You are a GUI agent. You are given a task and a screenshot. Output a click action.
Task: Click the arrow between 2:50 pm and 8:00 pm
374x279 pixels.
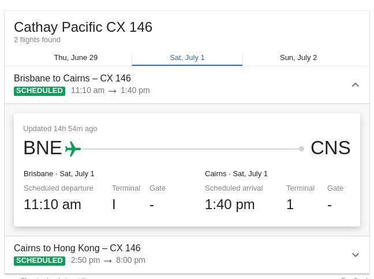[x=108, y=261]
